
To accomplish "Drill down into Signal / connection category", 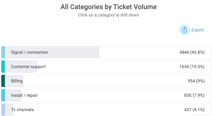I will pyautogui.click(x=106, y=52).
